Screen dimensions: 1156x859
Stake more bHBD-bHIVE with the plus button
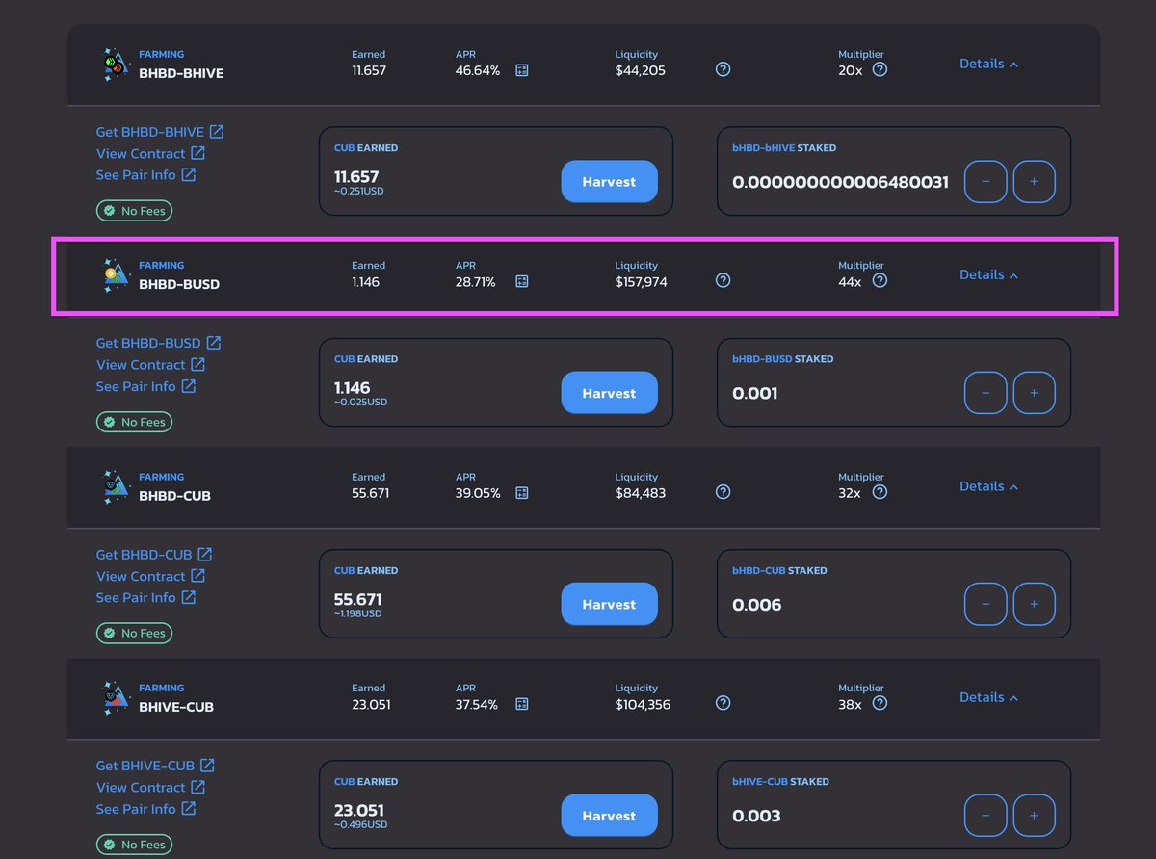(1034, 182)
